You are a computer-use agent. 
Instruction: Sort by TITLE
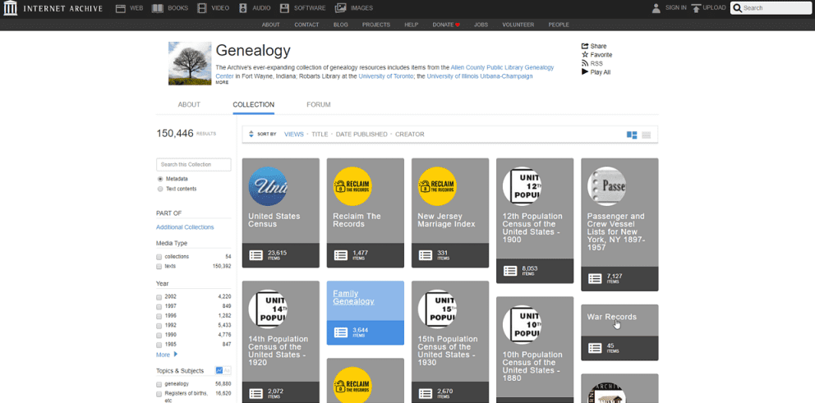pos(320,134)
